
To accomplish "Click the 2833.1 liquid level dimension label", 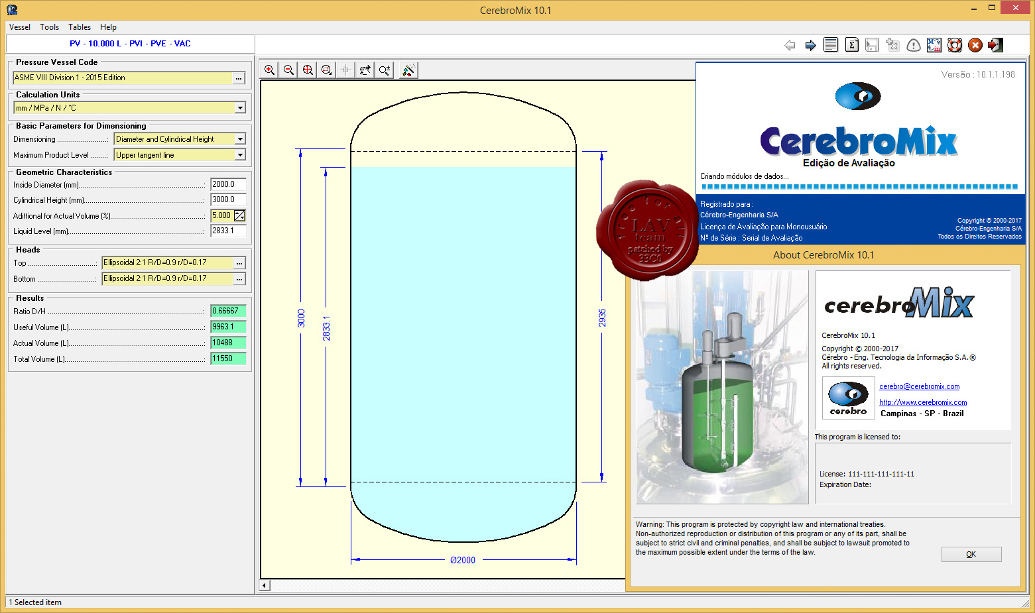I will [x=326, y=328].
